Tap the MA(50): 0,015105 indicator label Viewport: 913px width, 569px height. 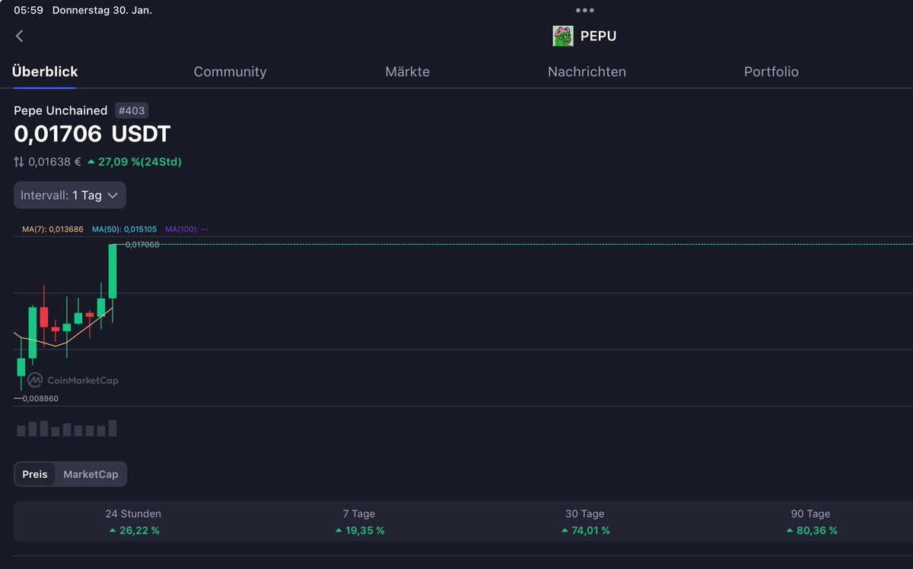tap(124, 229)
